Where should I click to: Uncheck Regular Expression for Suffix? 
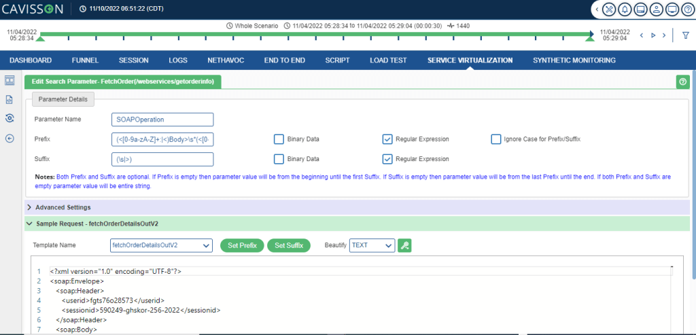pos(387,159)
